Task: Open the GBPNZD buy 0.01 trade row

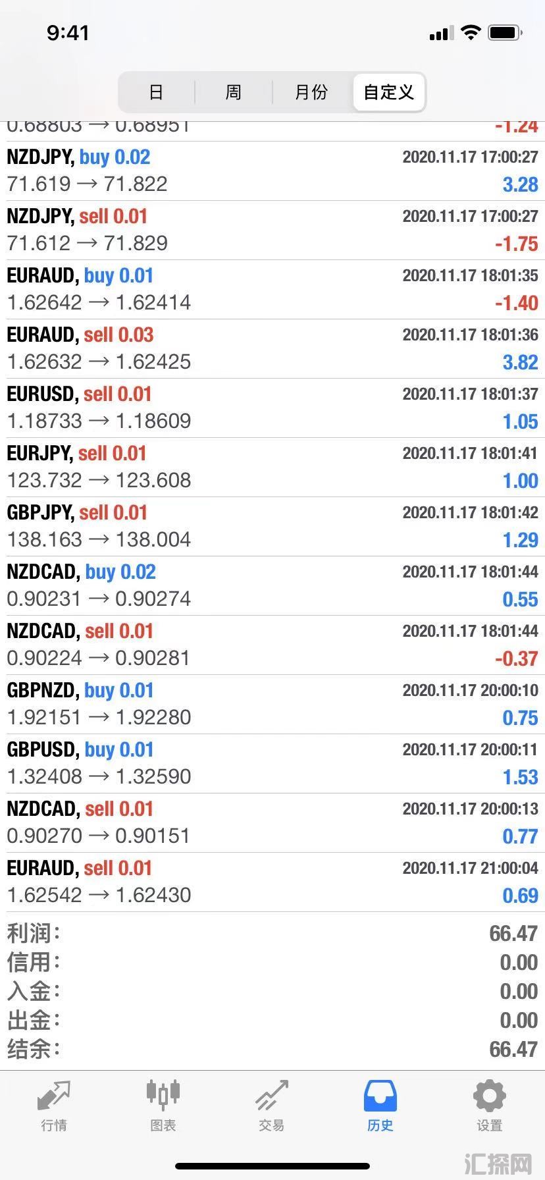Action: 272,705
